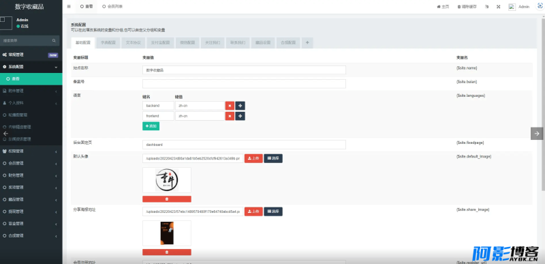Toggle the sidebar with the hamburger icon
The image size is (545, 264).
point(69,7)
